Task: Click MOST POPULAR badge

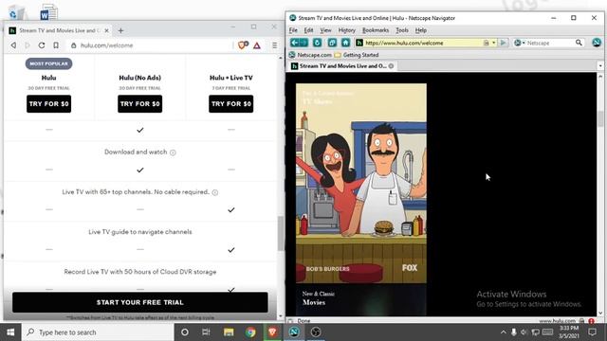Action: coord(48,63)
